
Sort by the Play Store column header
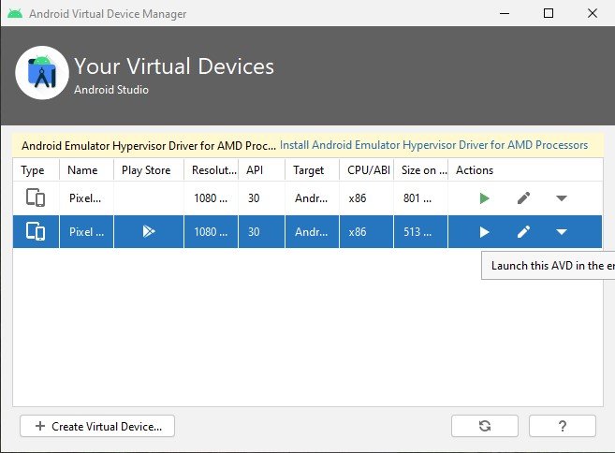149,170
